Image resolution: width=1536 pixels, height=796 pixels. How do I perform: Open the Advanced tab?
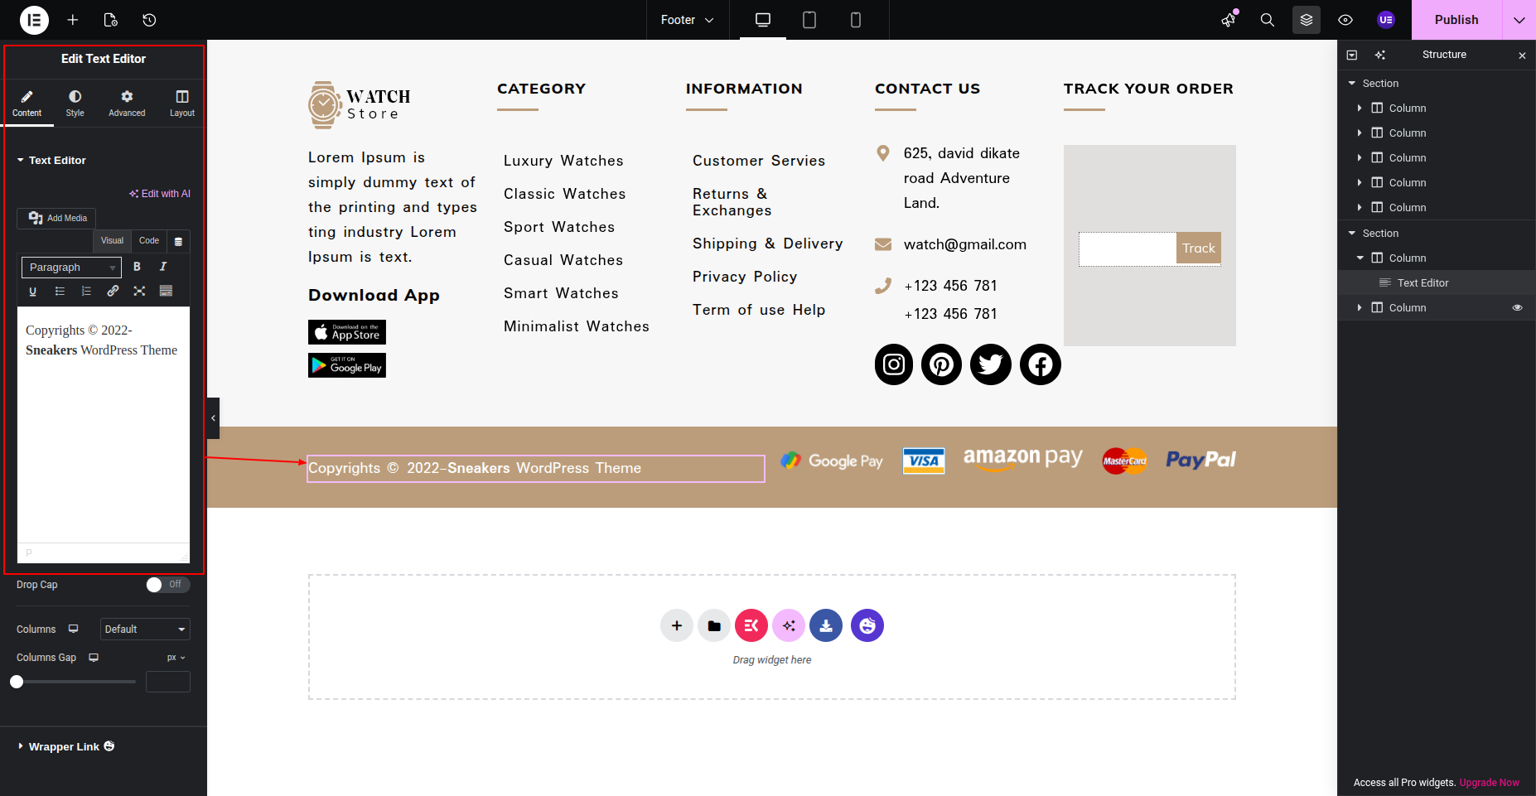click(127, 104)
